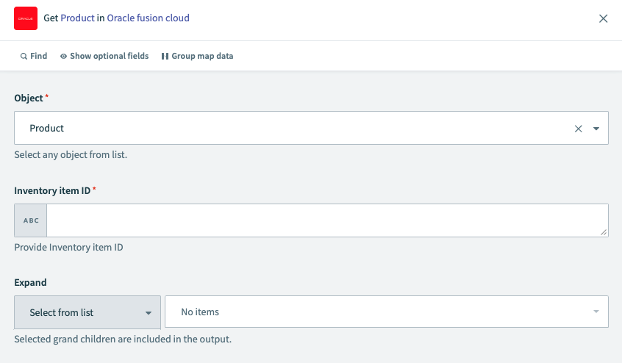This screenshot has height=363, width=622.
Task: Click the Expand field label
Action: tap(31, 283)
